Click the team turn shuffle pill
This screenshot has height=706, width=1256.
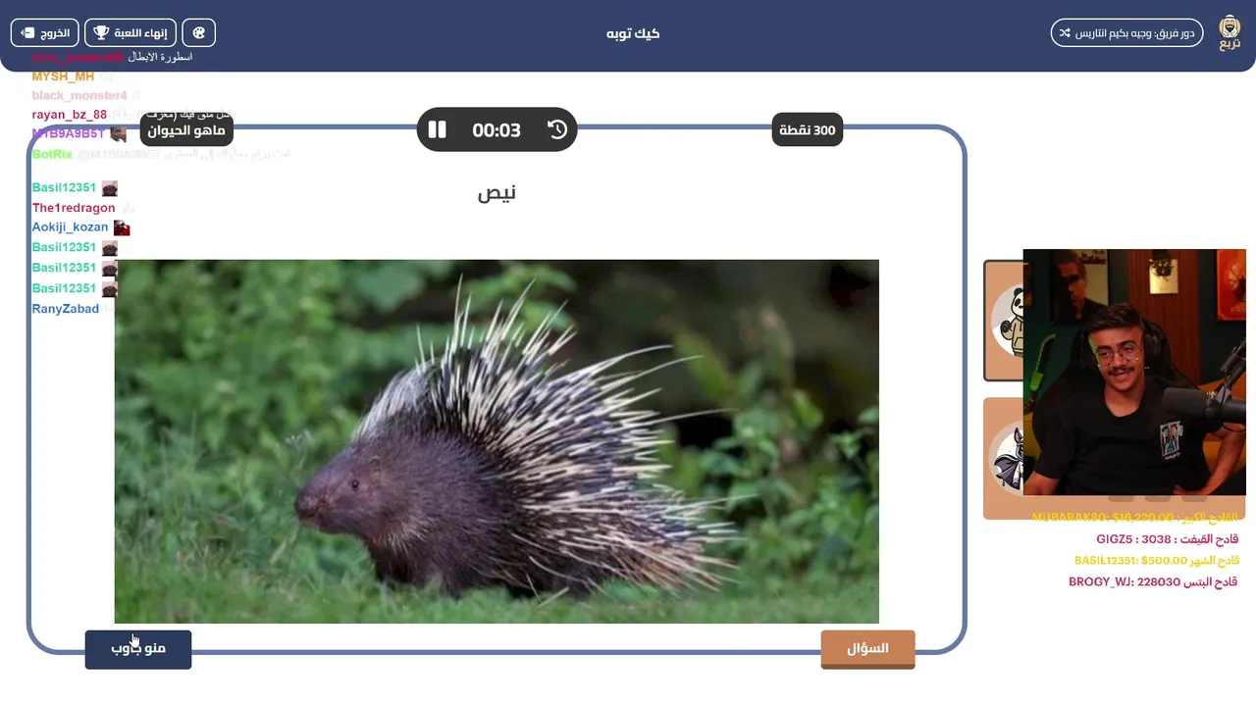click(x=1126, y=32)
